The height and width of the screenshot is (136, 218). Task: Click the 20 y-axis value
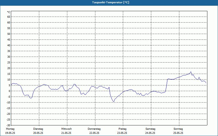click(9, 68)
